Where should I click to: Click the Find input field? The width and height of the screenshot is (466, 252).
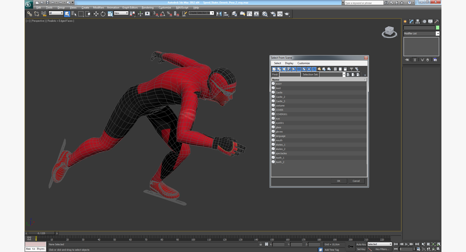(290, 75)
